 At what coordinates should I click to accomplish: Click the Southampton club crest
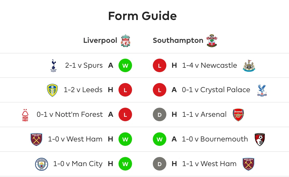pyautogui.click(x=212, y=40)
